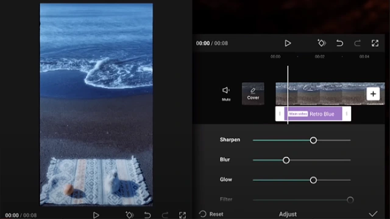The height and width of the screenshot is (219, 390).
Task: Add a keyframe in the editor panel
Action: point(322,43)
